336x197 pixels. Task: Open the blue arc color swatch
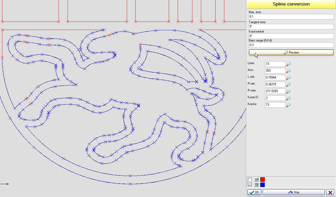pyautogui.click(x=262, y=185)
